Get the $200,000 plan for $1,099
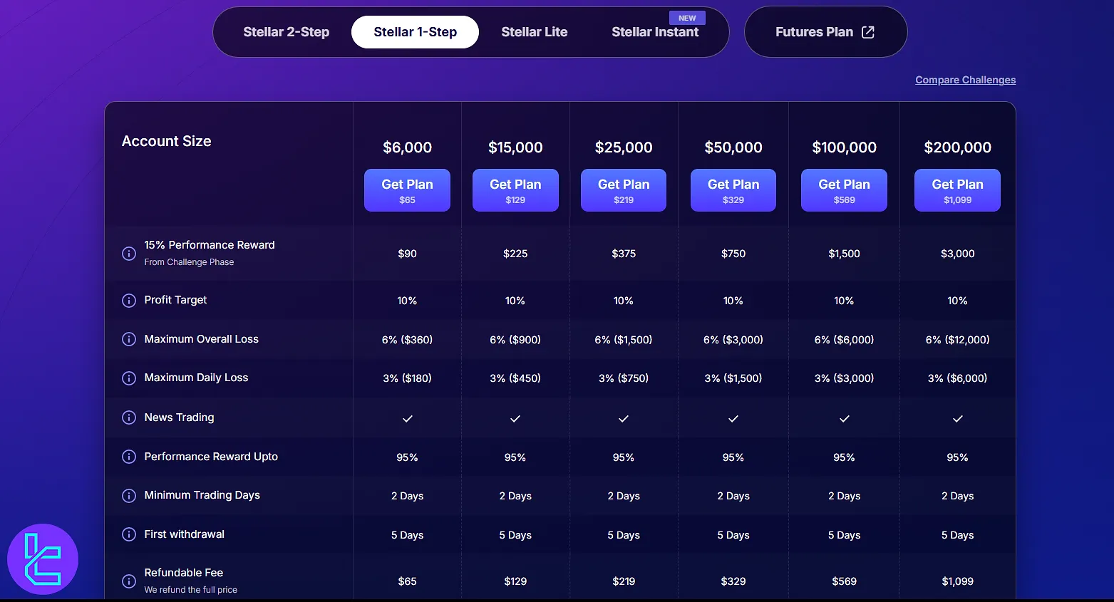The height and width of the screenshot is (602, 1114). (957, 190)
